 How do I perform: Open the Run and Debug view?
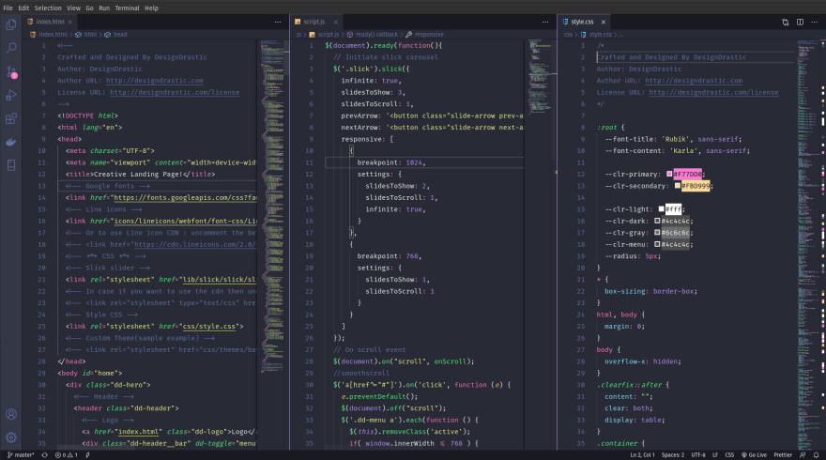[11, 95]
